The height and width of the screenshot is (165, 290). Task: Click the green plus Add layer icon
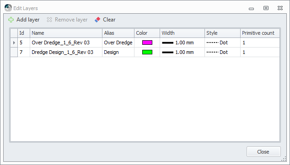[11, 20]
